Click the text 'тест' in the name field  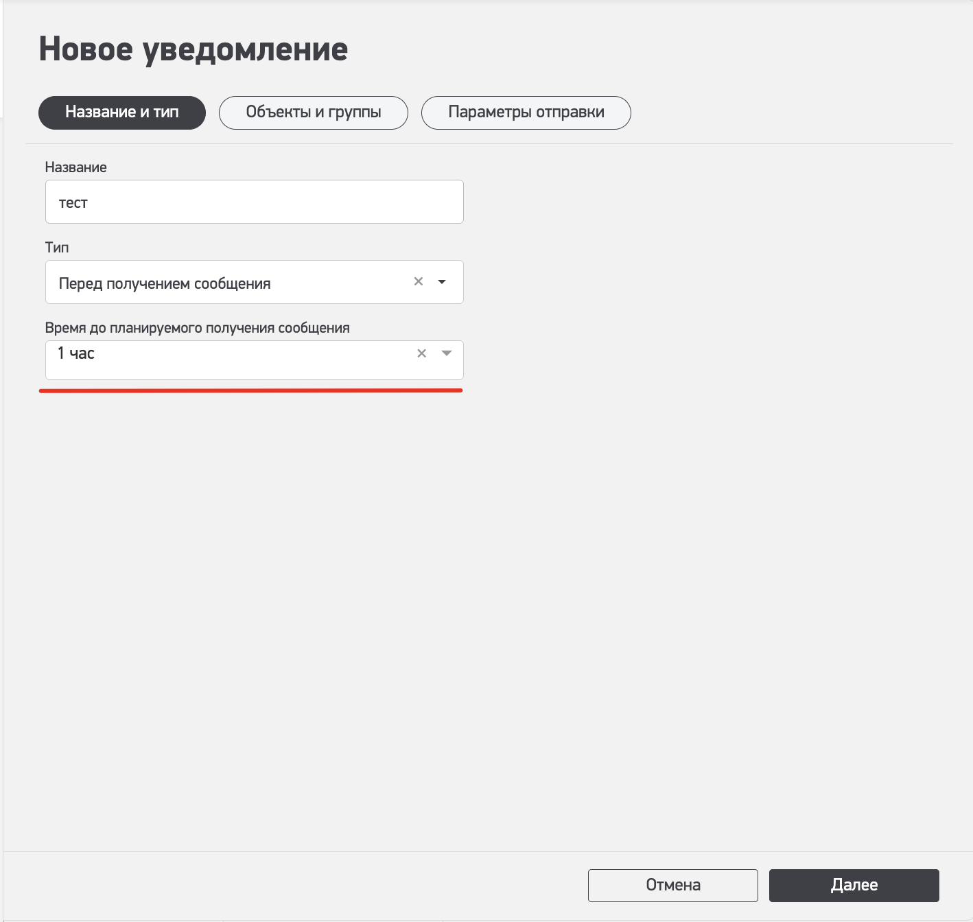coord(73,203)
